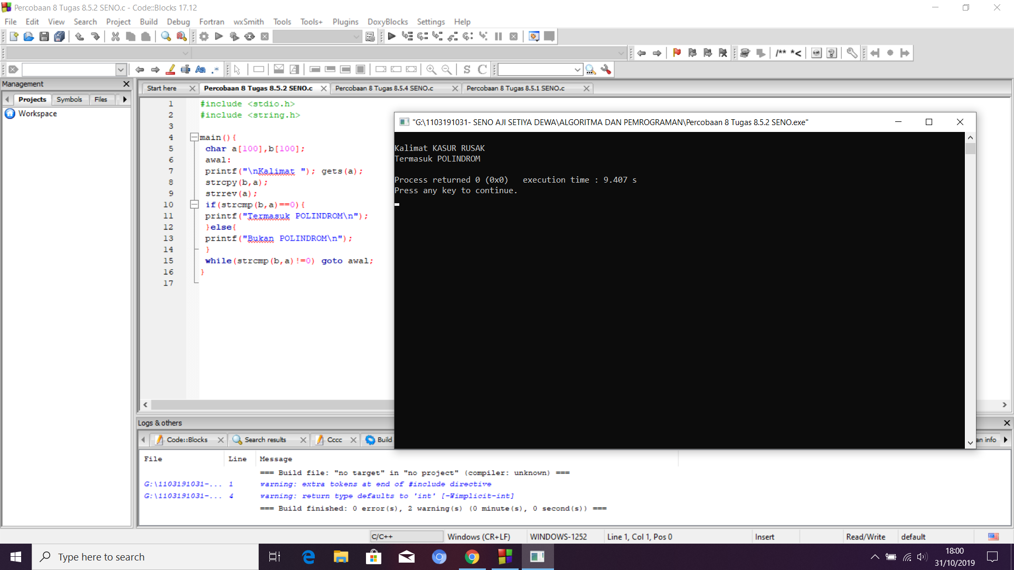Open the Build menu
This screenshot has width=1014, height=570.
coord(148,22)
